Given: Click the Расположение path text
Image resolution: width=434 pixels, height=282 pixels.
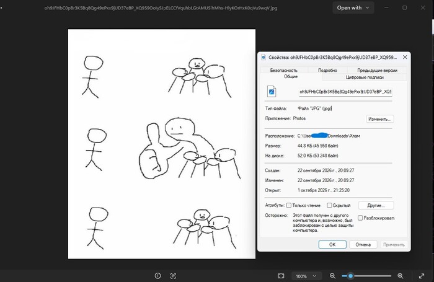Looking at the screenshot, I should tap(329, 136).
